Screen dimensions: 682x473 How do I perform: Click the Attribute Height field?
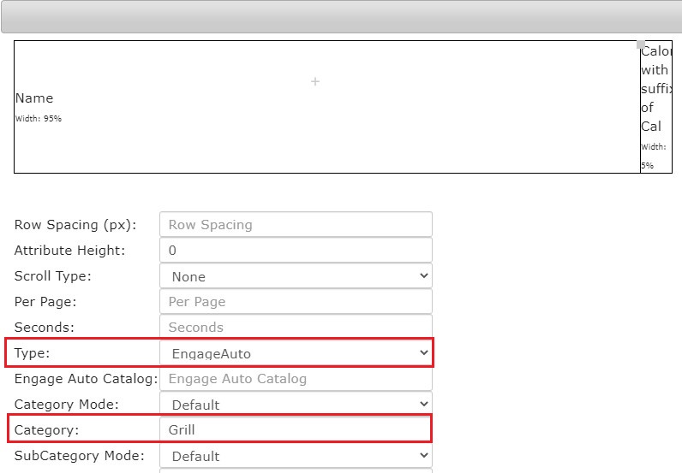tap(296, 250)
